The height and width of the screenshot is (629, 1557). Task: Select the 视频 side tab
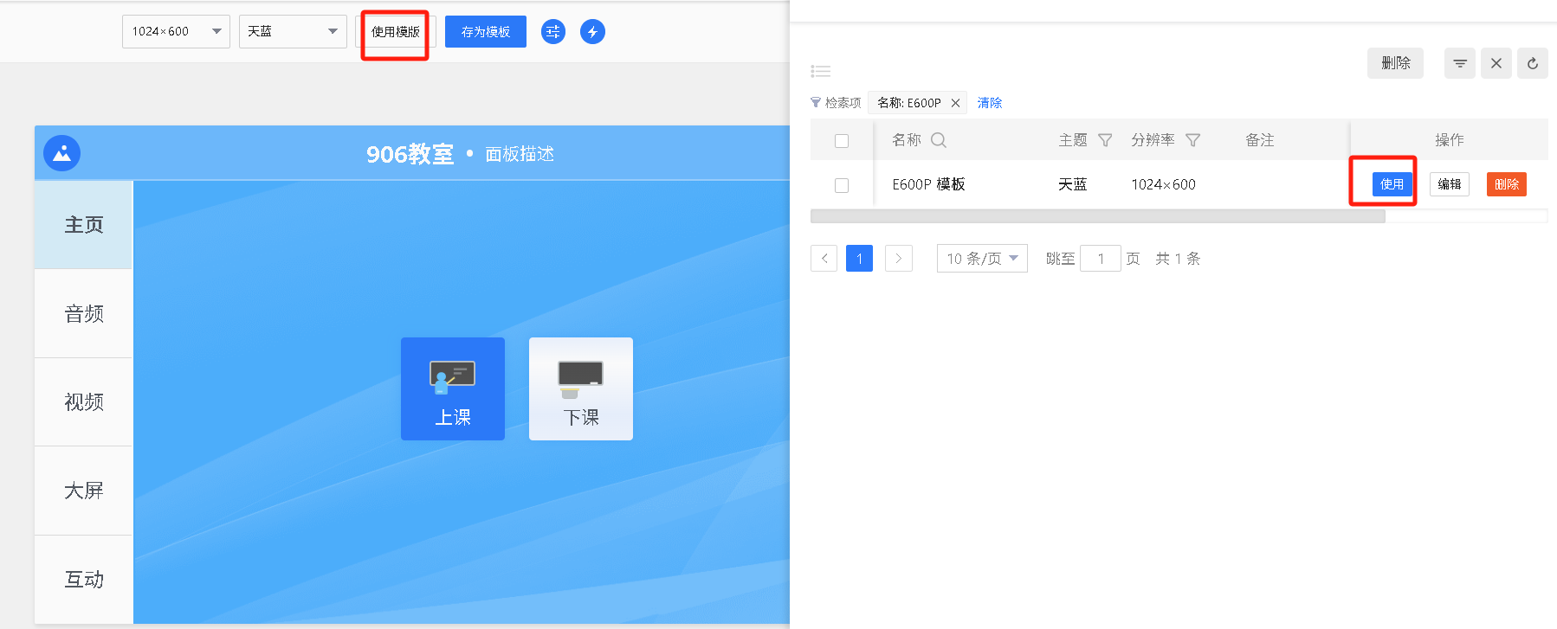[84, 402]
